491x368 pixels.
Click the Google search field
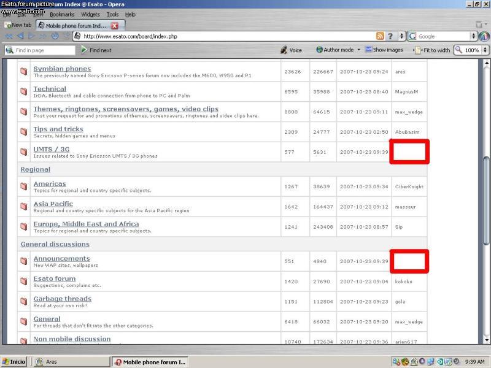click(443, 36)
